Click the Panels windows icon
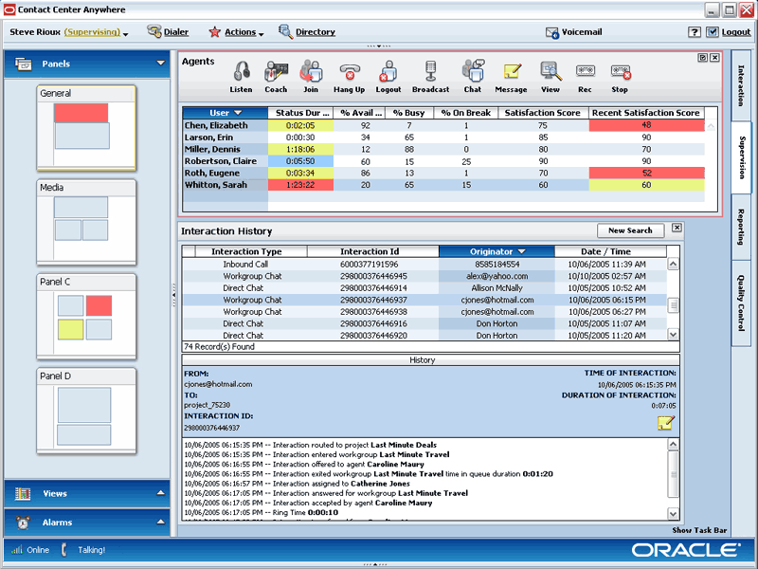This screenshot has height=569, width=758. [23, 64]
